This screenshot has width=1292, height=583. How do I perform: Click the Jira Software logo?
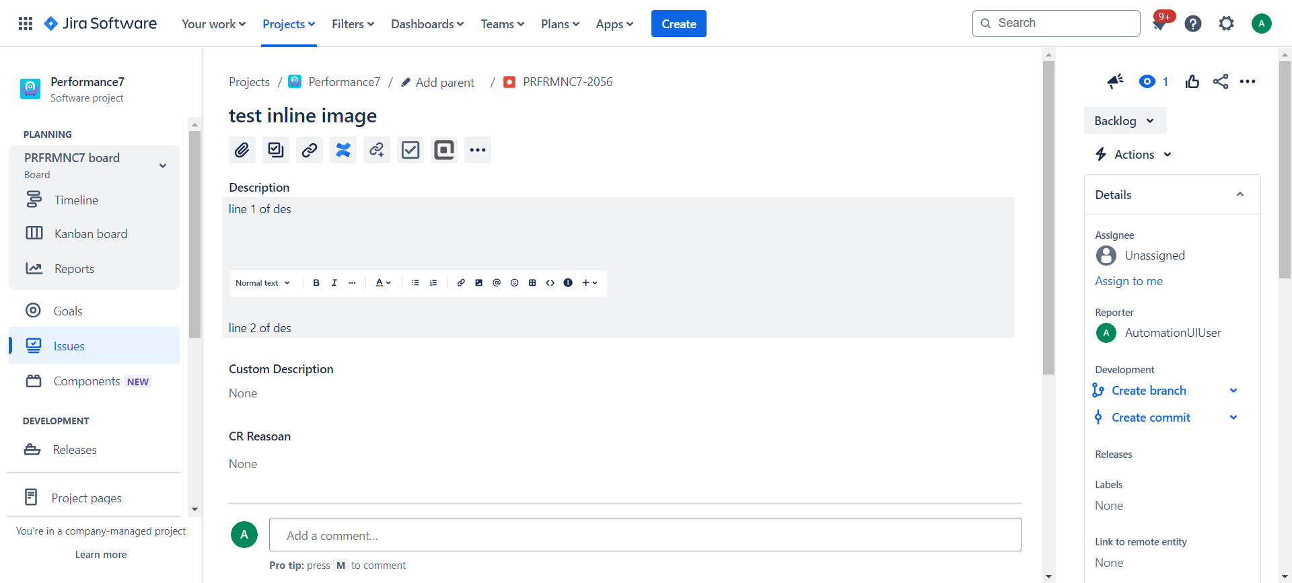[100, 24]
